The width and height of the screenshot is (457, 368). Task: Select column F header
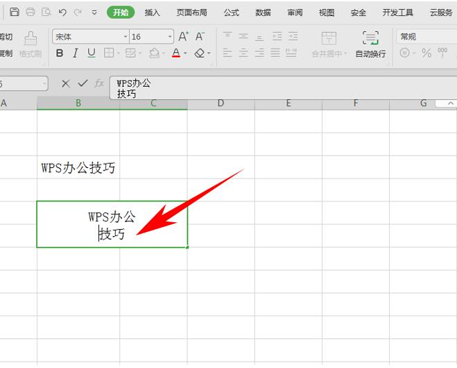click(x=356, y=103)
